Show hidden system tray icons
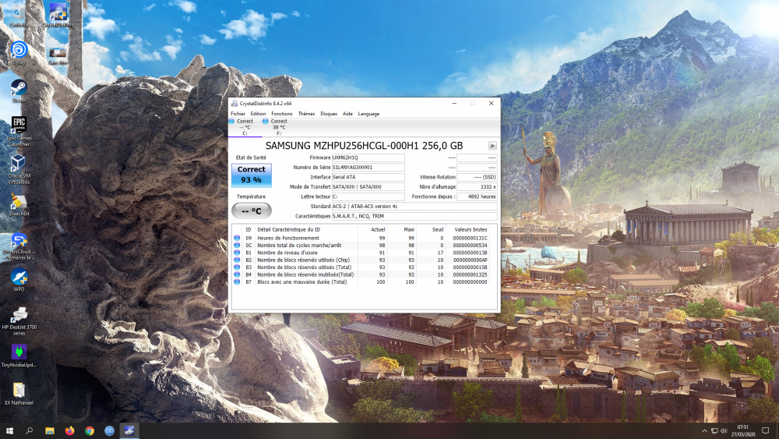Image resolution: width=779 pixels, height=439 pixels. tap(704, 431)
